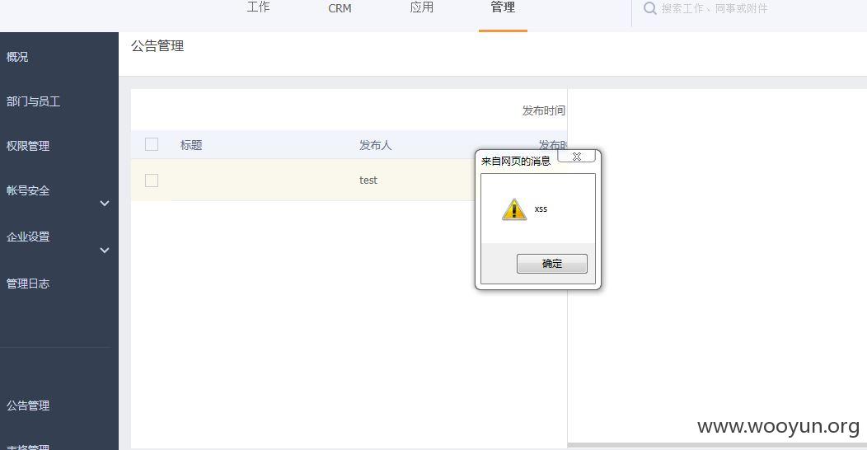867x450 pixels.
Task: Open the 应用 tab
Action: (421, 7)
